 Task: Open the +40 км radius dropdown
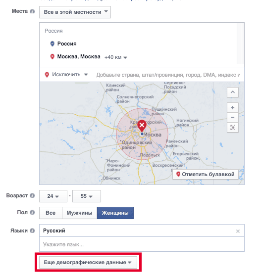coord(116,57)
